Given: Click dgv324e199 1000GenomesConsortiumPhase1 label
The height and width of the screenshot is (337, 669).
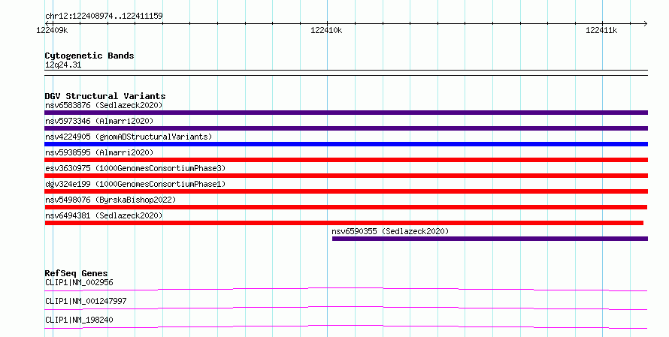Looking at the screenshot, I should click(x=135, y=184).
